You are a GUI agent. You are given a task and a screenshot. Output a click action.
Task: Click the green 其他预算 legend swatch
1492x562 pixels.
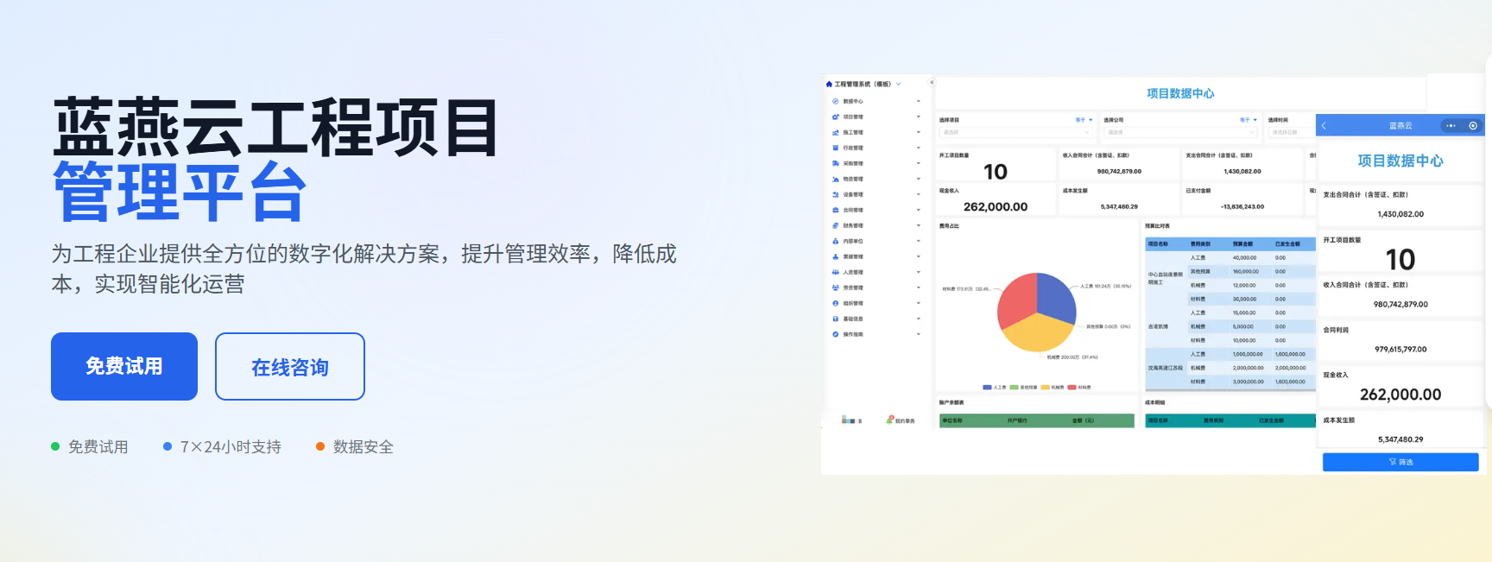1015,387
